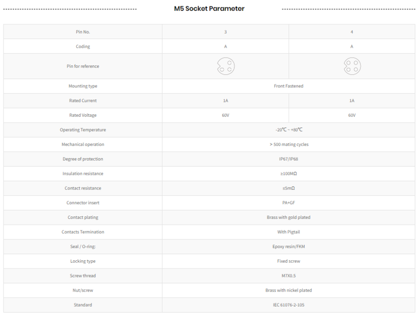Image resolution: width=420 pixels, height=313 pixels.
Task: Click the insulation resistance ≥100MΩ value
Action: [x=289, y=173]
